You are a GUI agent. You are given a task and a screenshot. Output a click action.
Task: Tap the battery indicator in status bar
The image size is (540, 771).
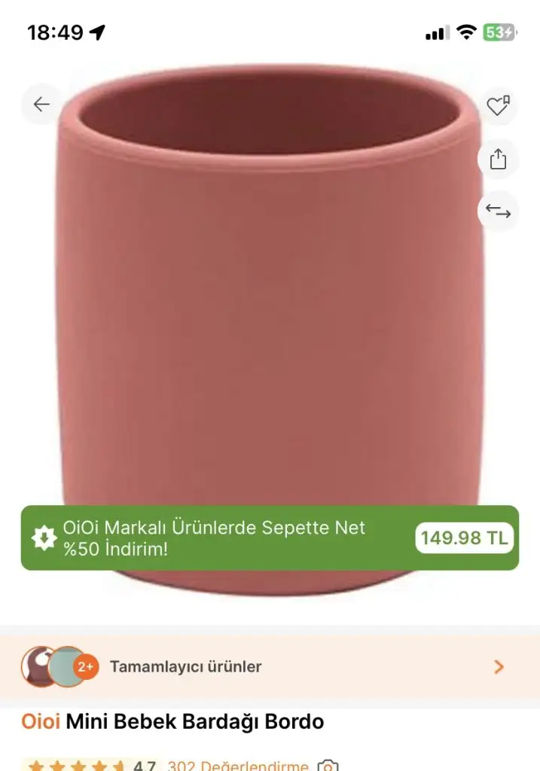click(x=499, y=32)
